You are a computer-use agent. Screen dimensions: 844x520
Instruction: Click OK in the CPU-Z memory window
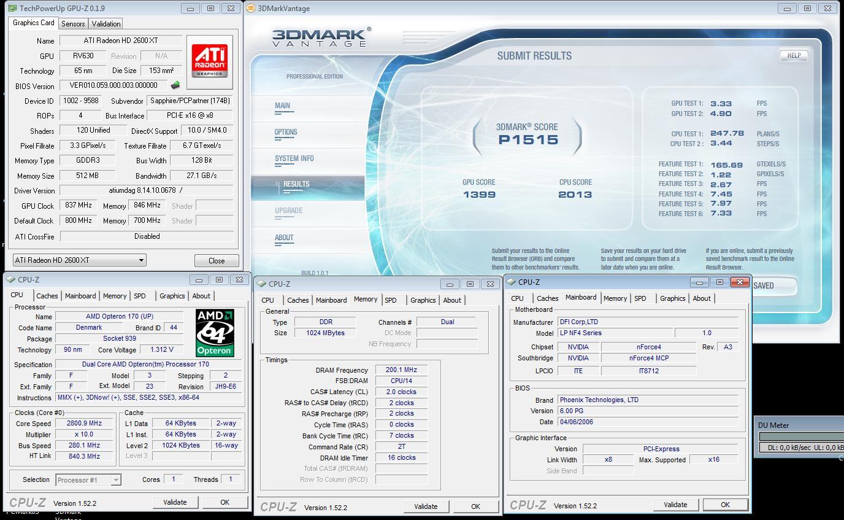(x=475, y=506)
